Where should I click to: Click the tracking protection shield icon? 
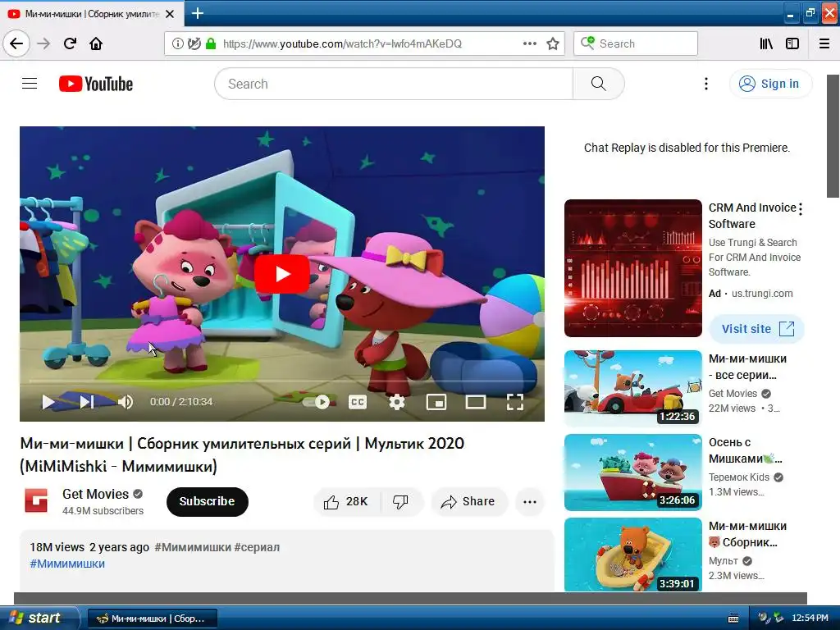(194, 43)
